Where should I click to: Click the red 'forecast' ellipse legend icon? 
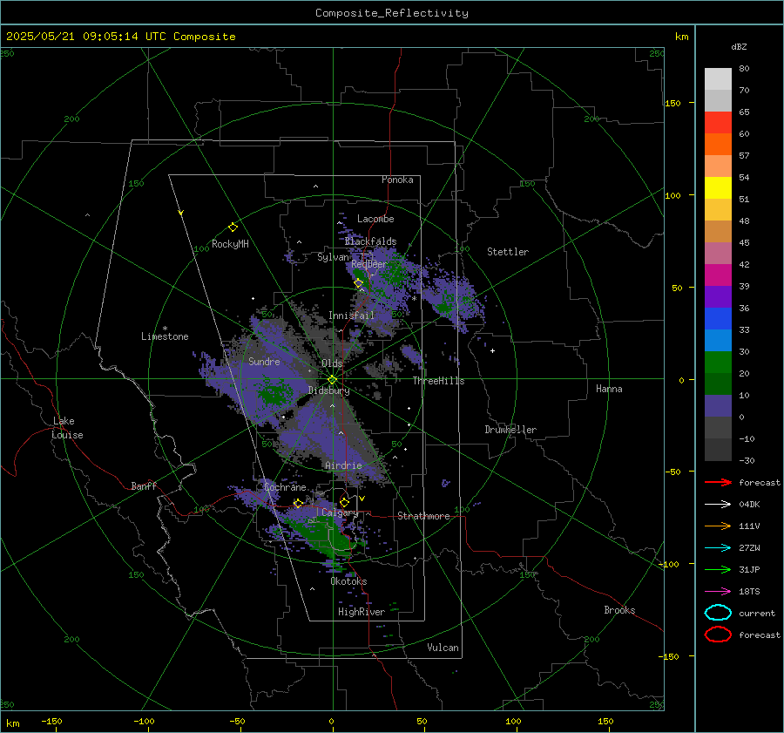(x=718, y=635)
